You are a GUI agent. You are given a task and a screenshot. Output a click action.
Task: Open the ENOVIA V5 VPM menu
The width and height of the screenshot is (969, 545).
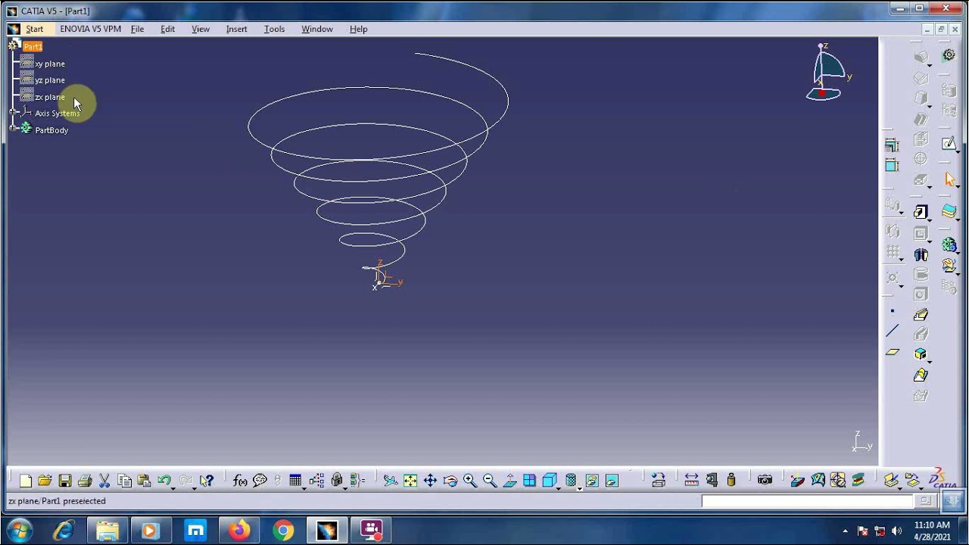pos(90,29)
